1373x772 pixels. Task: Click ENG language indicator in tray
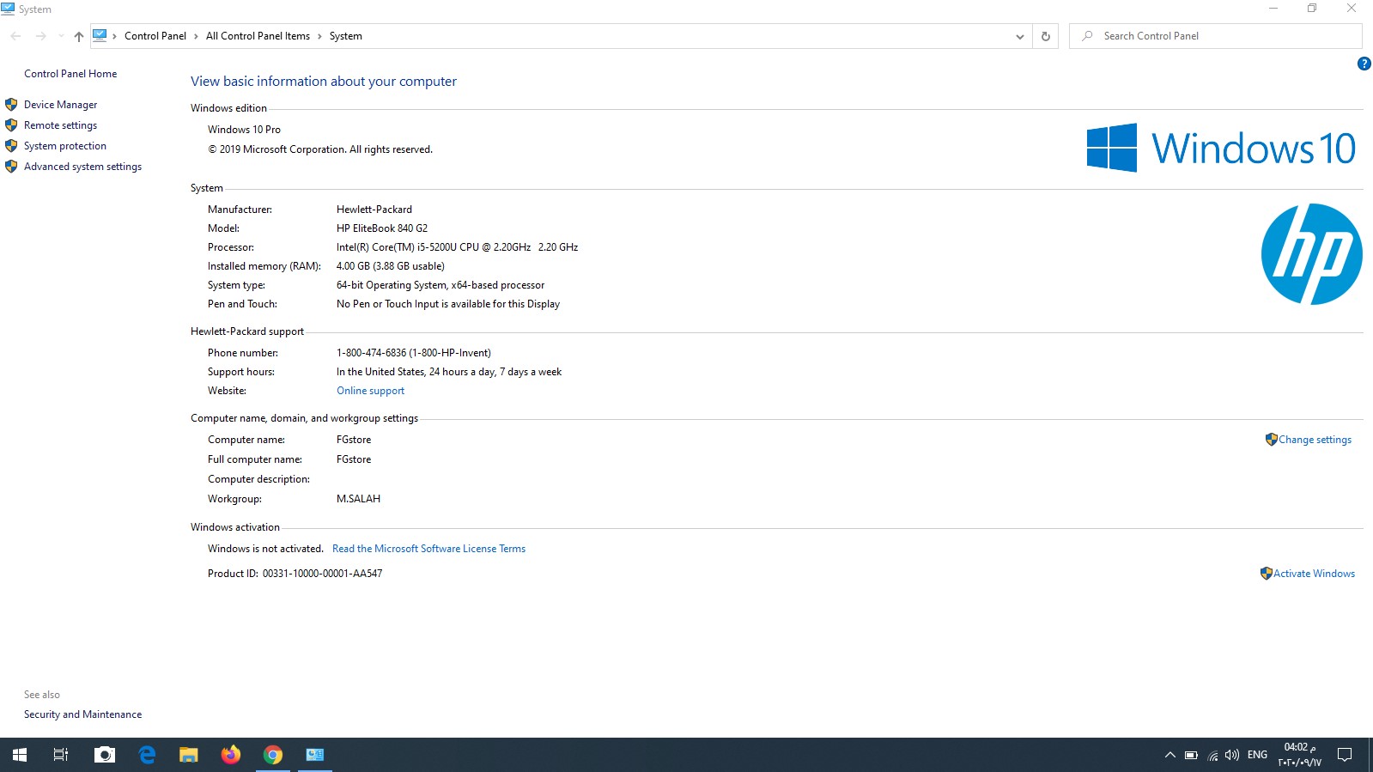1257,756
